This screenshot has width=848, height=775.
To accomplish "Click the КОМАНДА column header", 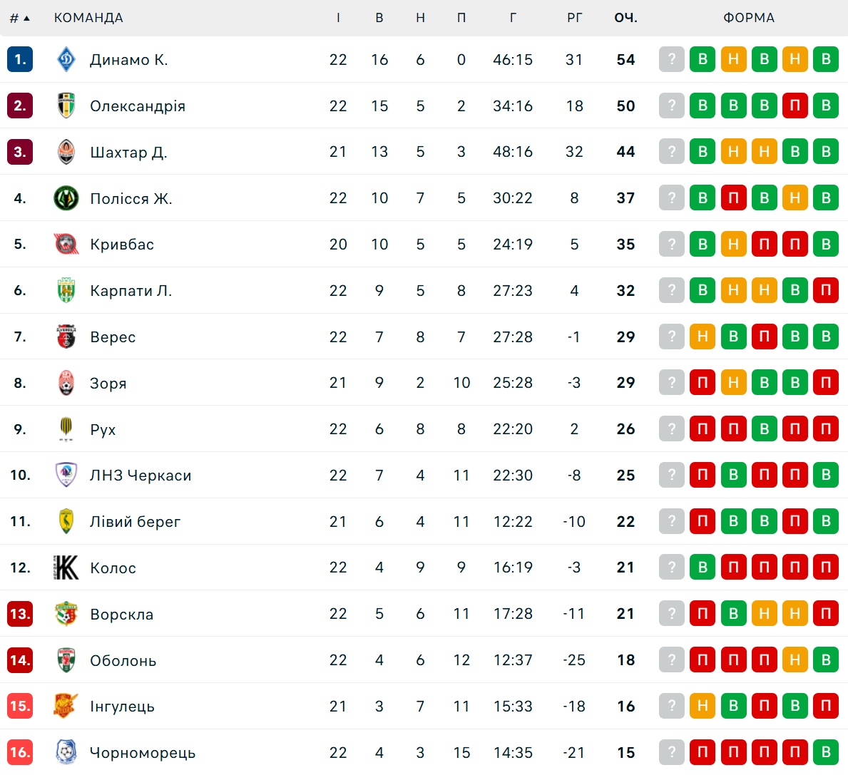I will click(x=88, y=18).
